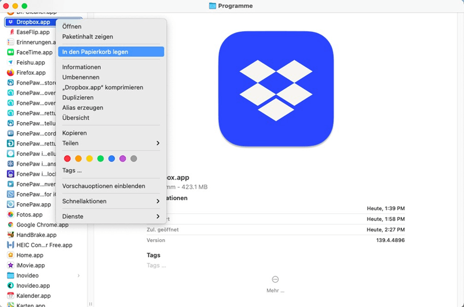The width and height of the screenshot is (464, 307).
Task: Select Karten.app in the file list
Action: click(31, 305)
